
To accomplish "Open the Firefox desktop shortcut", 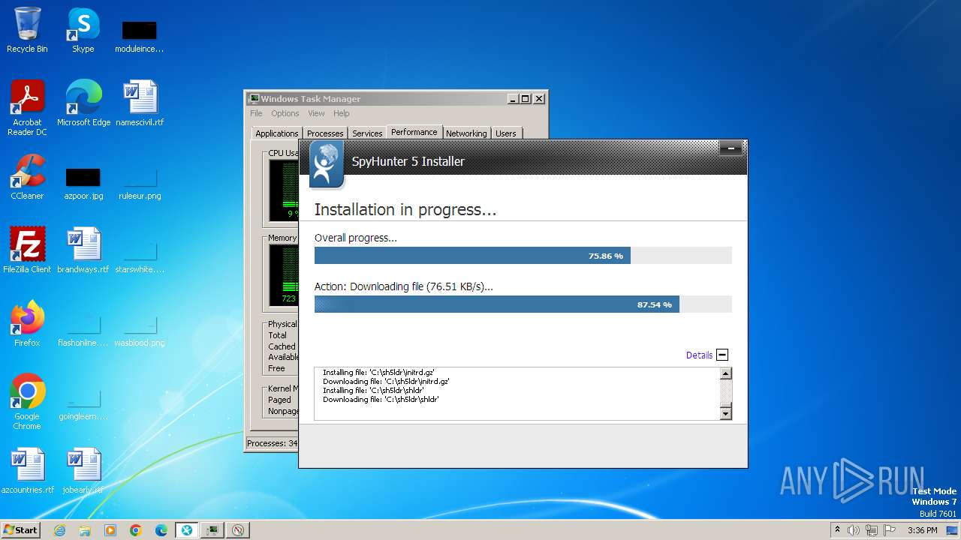I will (x=27, y=324).
